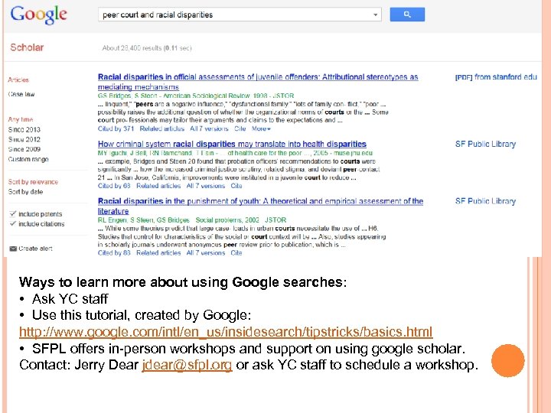Open the punishment of youth article title

tap(260, 206)
